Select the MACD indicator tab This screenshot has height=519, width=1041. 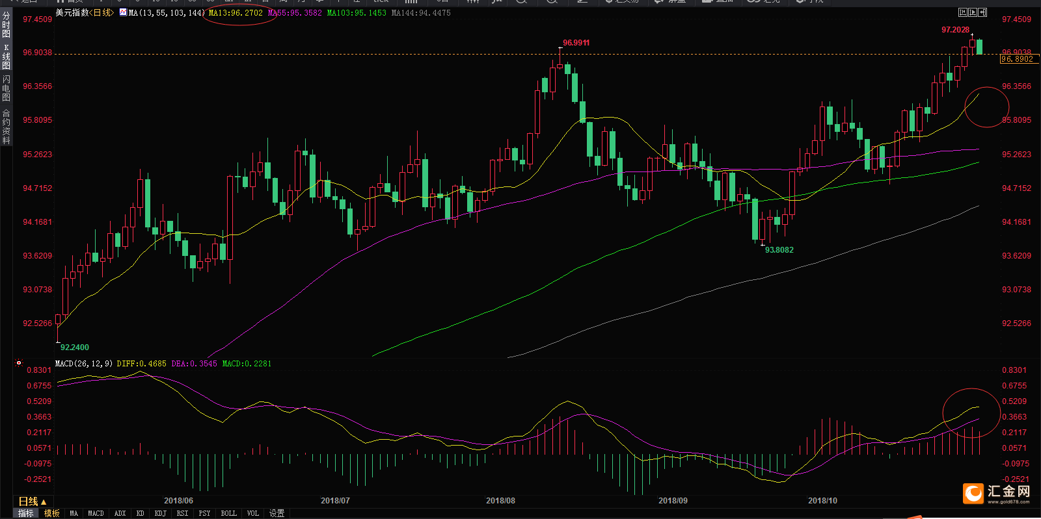coord(96,513)
